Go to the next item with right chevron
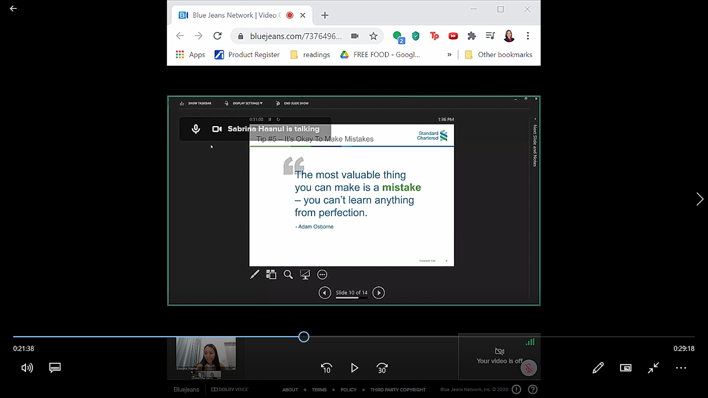The image size is (708, 398). pyautogui.click(x=700, y=199)
